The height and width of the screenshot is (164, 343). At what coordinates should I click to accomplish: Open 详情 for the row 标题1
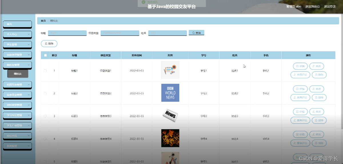click(300, 66)
